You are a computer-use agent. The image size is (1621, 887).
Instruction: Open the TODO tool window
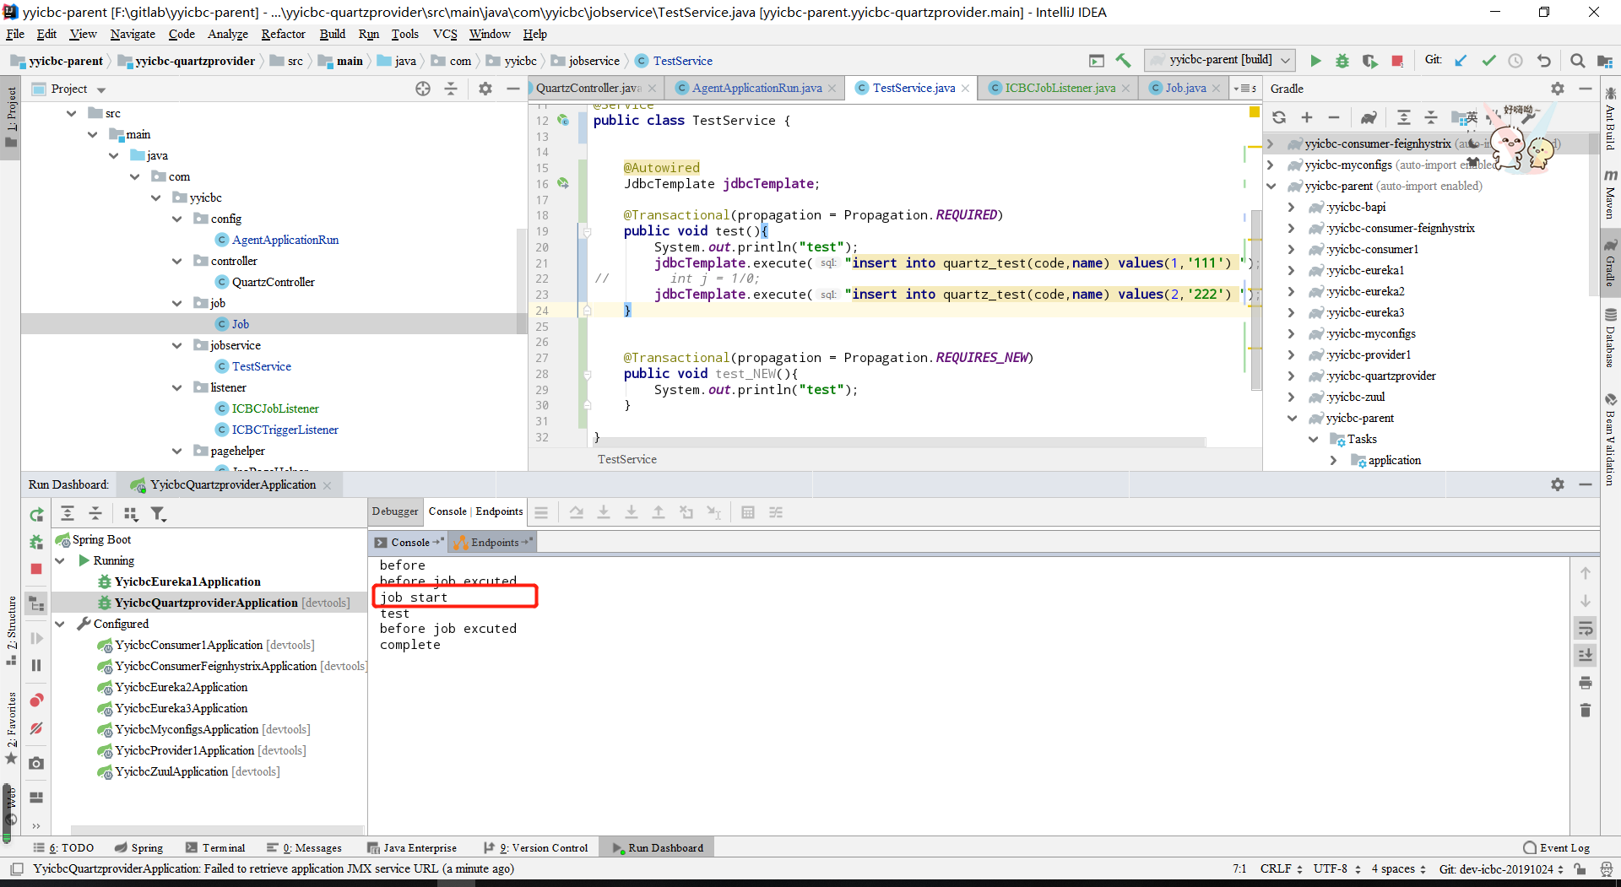click(64, 847)
